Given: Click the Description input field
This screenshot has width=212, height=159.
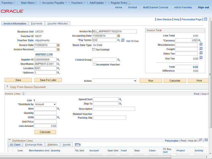Looking at the screenshot, I should 114,109.
